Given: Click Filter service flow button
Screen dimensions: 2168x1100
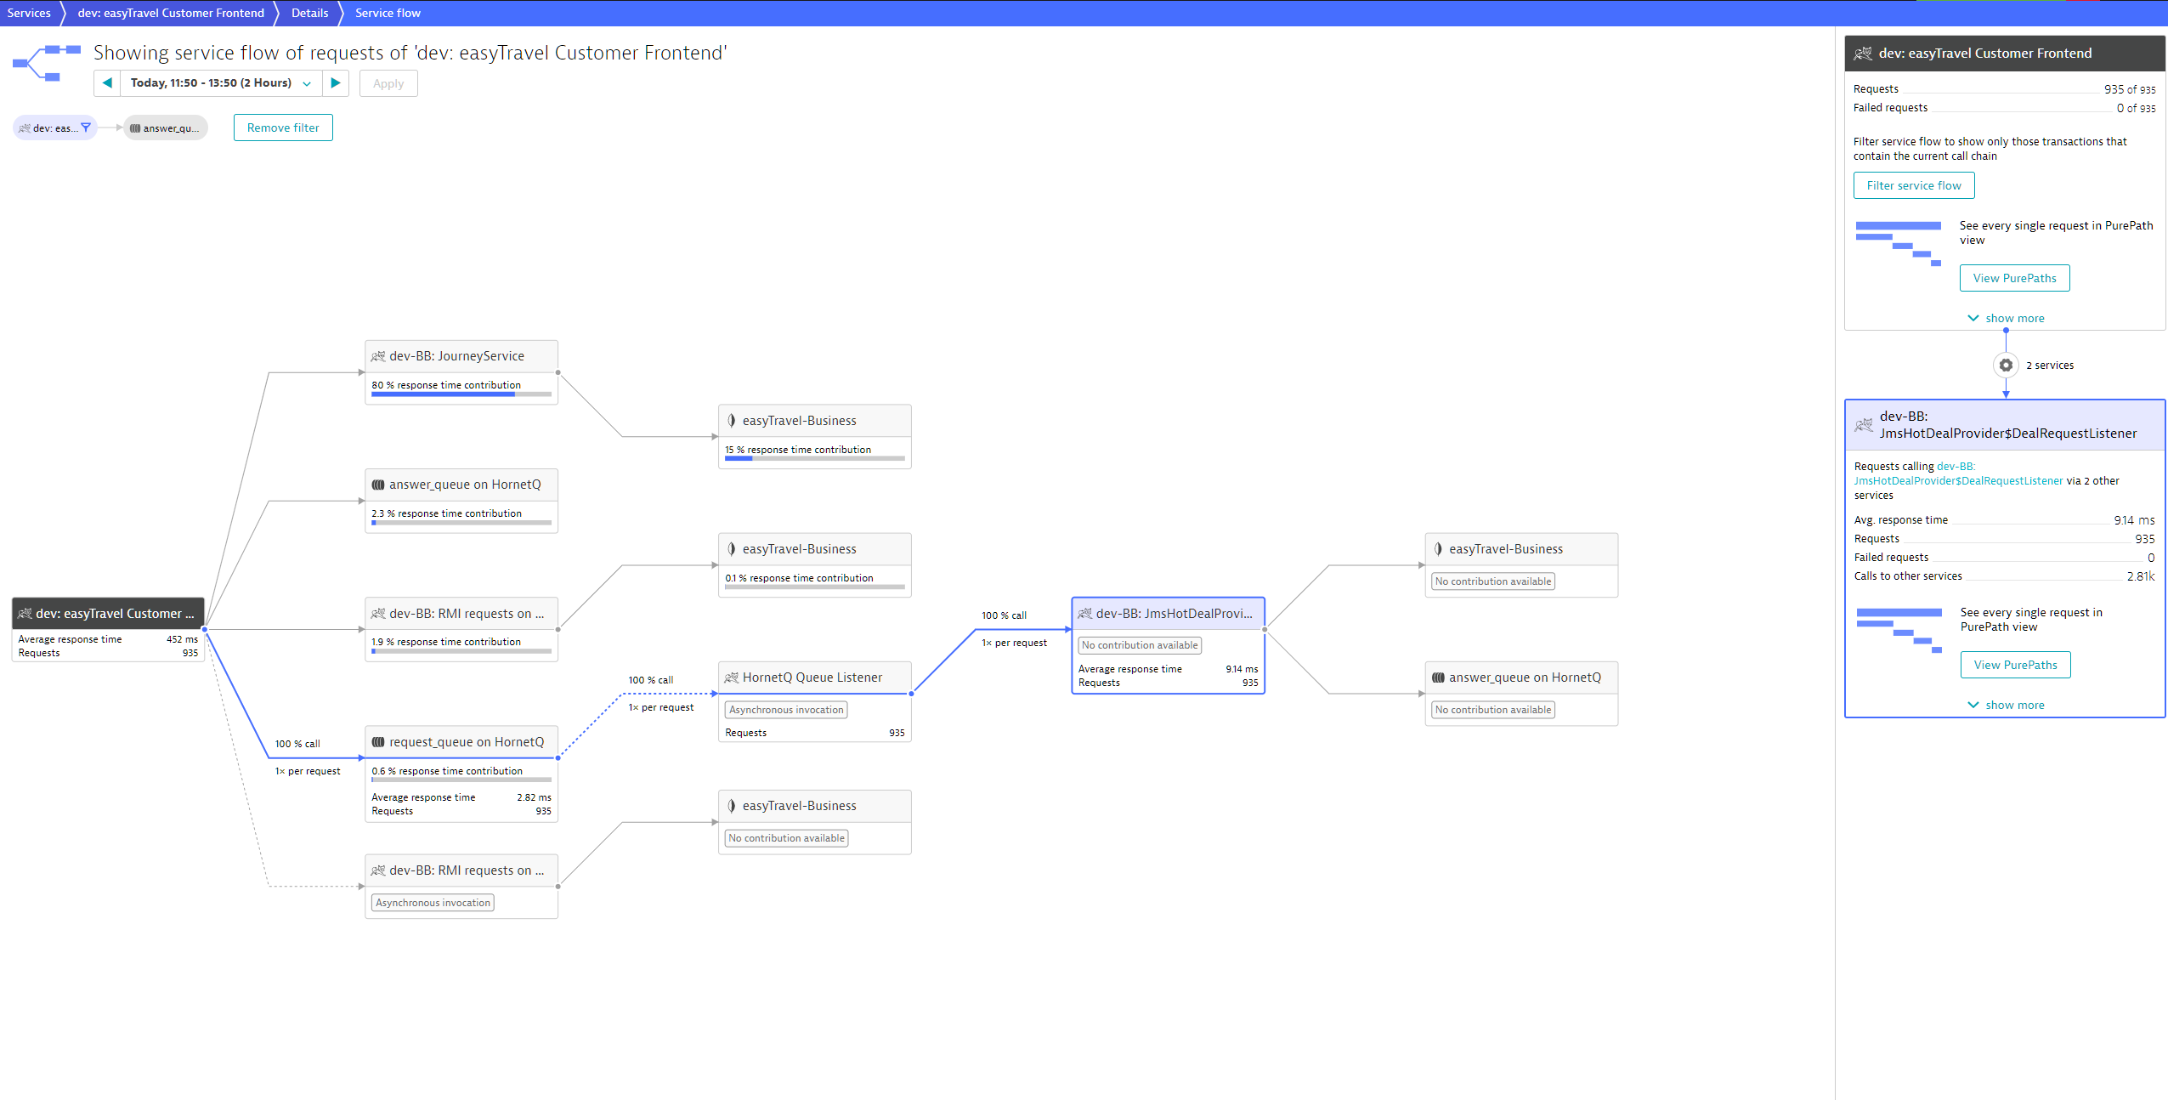Looking at the screenshot, I should click(x=1914, y=185).
